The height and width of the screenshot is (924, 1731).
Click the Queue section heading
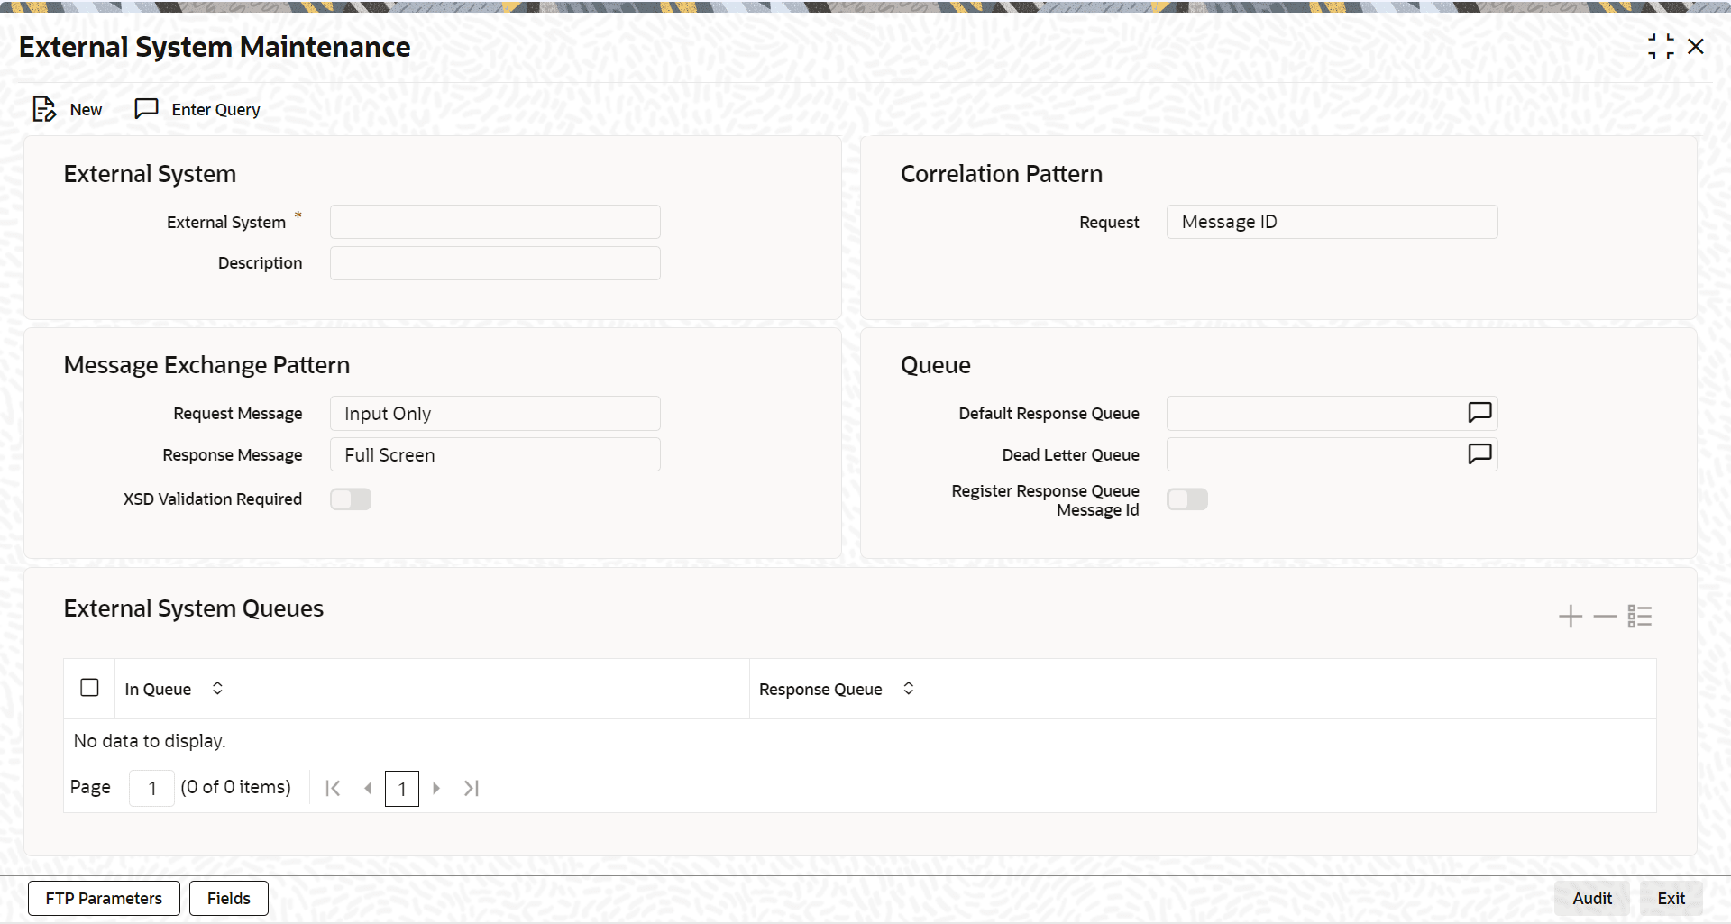tap(936, 365)
